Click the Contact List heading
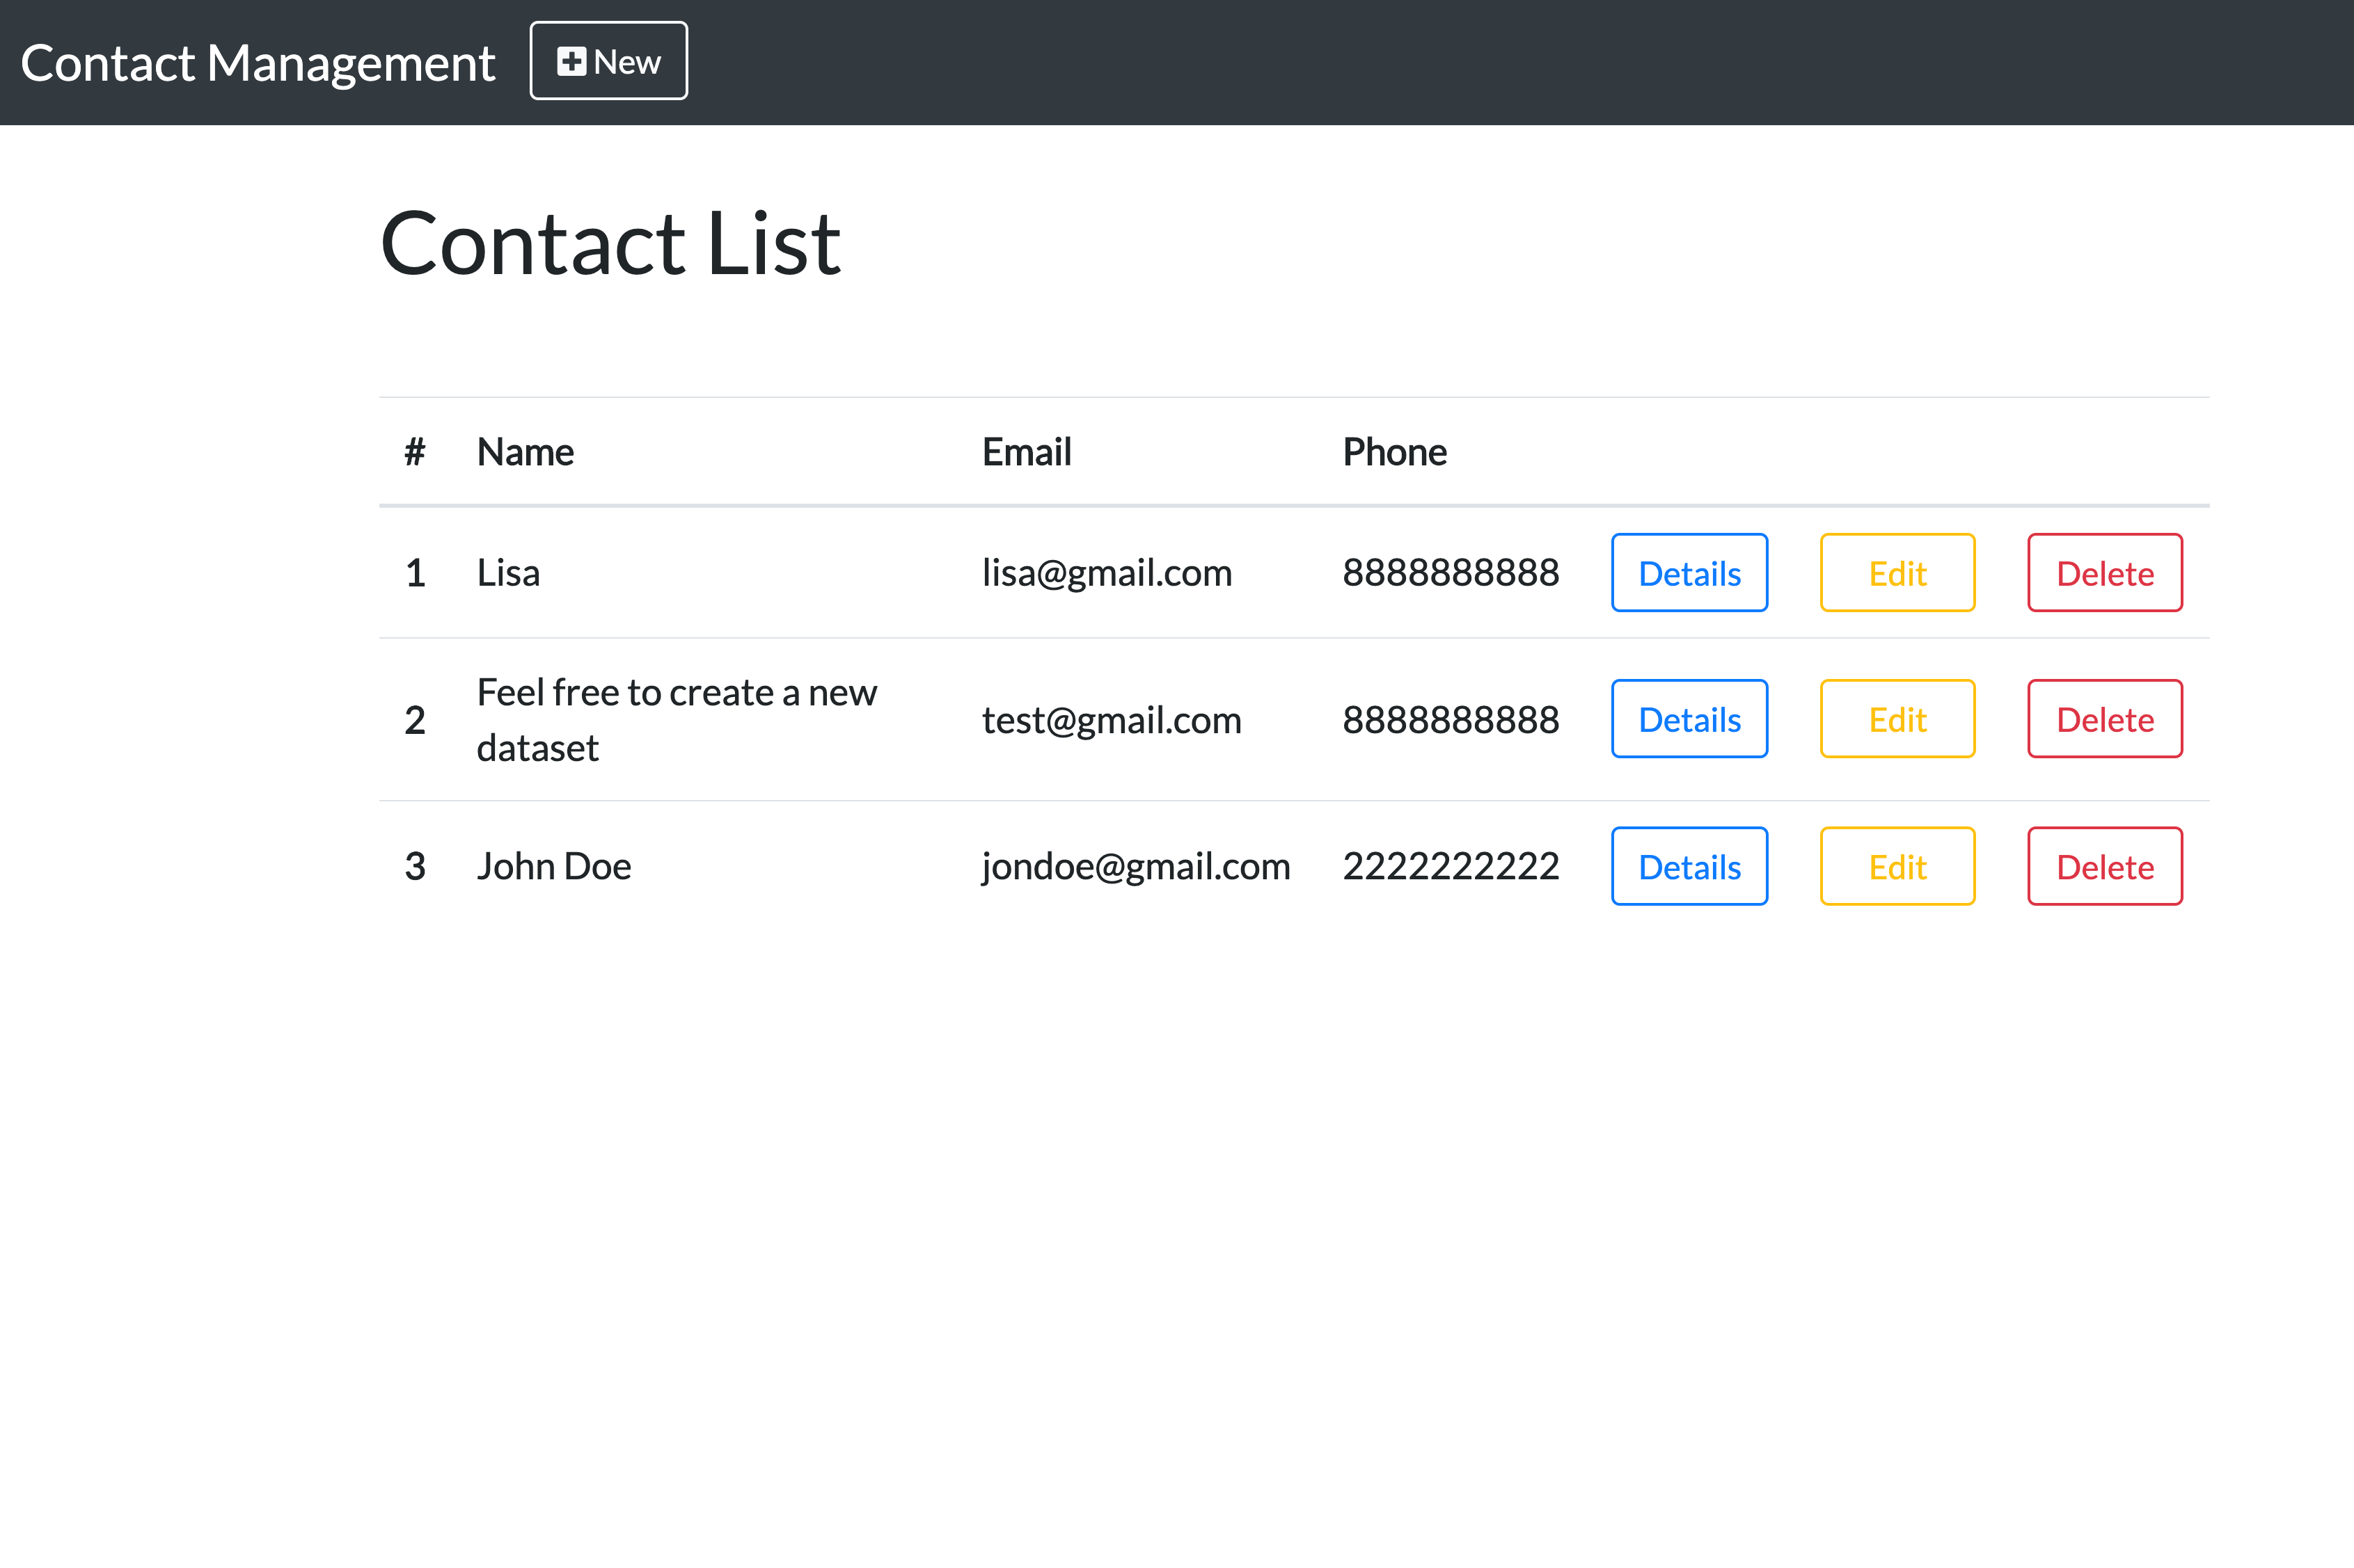 point(610,243)
